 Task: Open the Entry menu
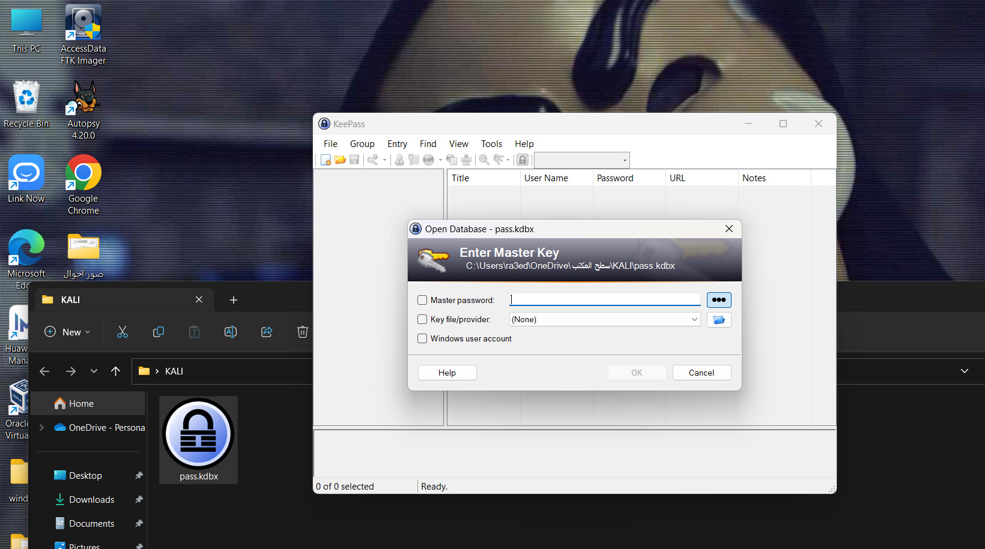(x=397, y=144)
